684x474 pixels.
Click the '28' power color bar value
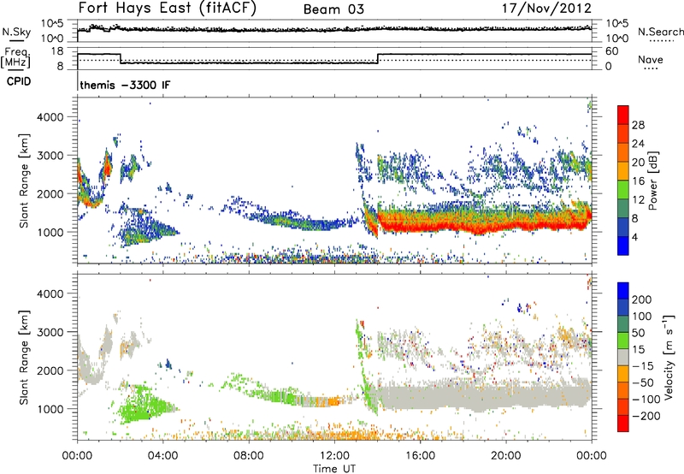(638, 125)
